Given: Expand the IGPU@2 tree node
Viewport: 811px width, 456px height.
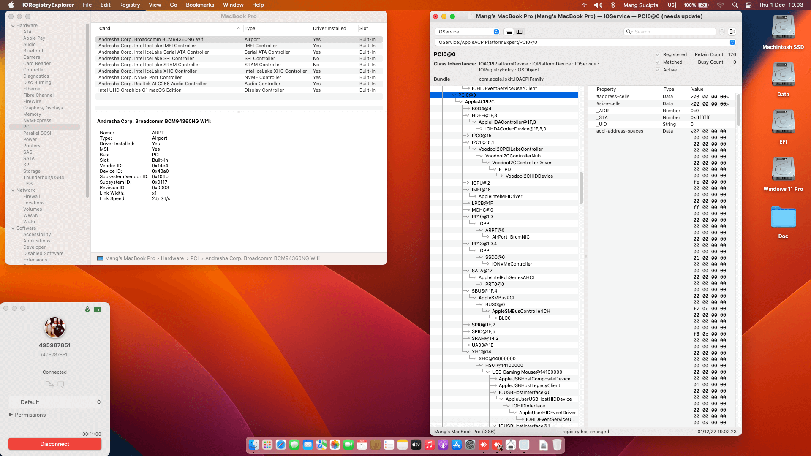Looking at the screenshot, I should 467,183.
